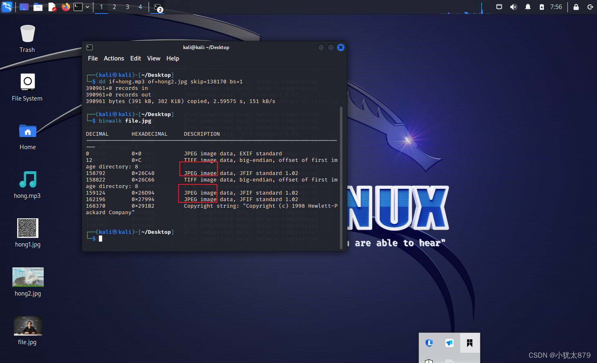The width and height of the screenshot is (597, 363).
Task: Click '390961 bytes' copied output line
Action: [181, 101]
